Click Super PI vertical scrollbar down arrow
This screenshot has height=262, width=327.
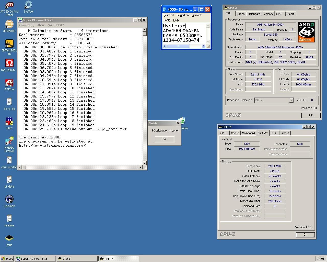click(145, 163)
